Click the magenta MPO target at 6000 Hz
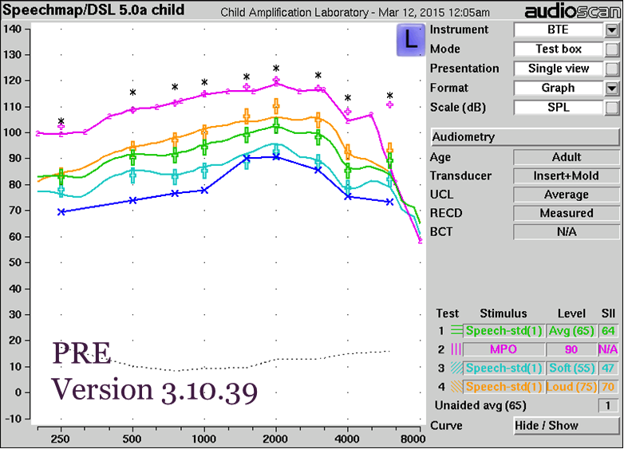This screenshot has width=624, height=449. [389, 104]
